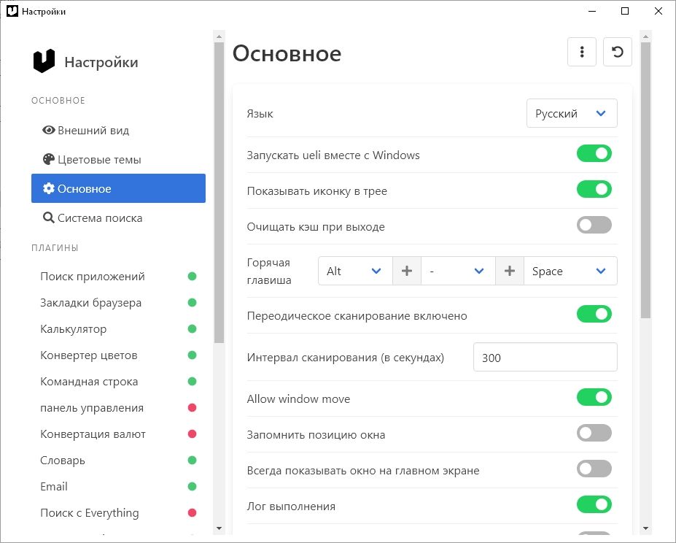Select Поиск приложений plugin in sidebar
Image resolution: width=676 pixels, height=543 pixels.
click(x=93, y=277)
